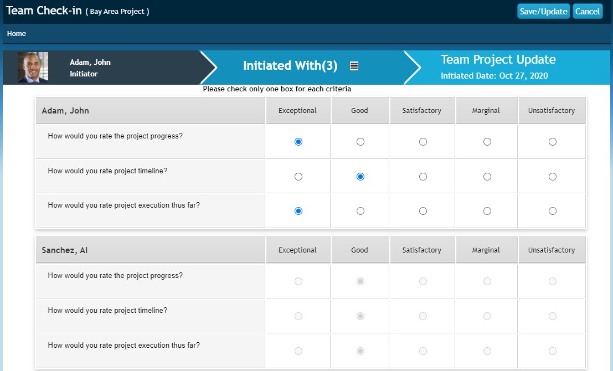
Task: Rate Adam's project timeline as Satisfactory
Action: click(x=423, y=177)
